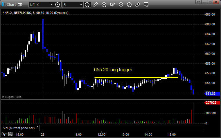
Task: Open the time template clock menu
Action: pyautogui.click(x=87, y=5)
